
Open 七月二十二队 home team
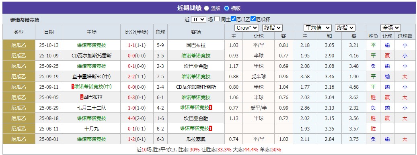click(92, 108)
